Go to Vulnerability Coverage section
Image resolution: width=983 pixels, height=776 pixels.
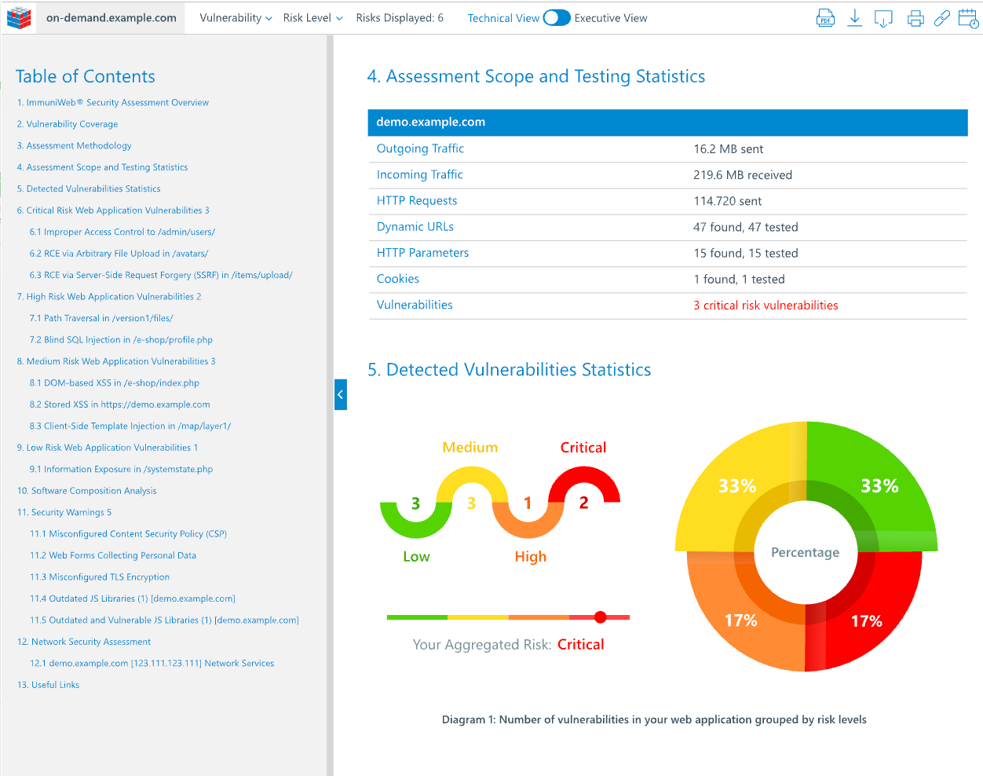68,124
